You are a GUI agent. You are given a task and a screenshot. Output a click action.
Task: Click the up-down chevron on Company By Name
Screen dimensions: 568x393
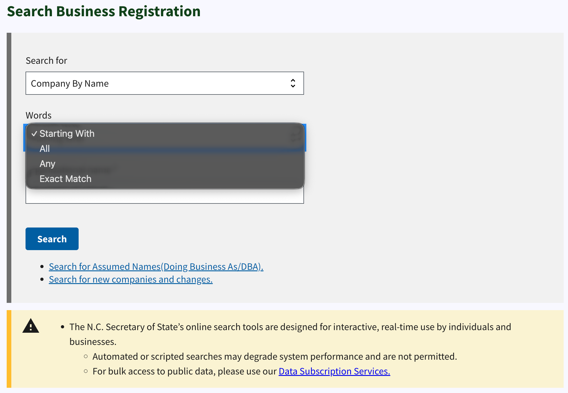click(x=293, y=83)
